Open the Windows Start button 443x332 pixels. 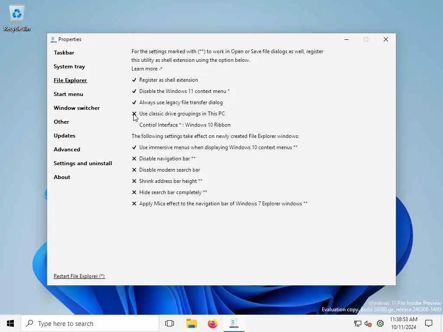pyautogui.click(x=10, y=323)
